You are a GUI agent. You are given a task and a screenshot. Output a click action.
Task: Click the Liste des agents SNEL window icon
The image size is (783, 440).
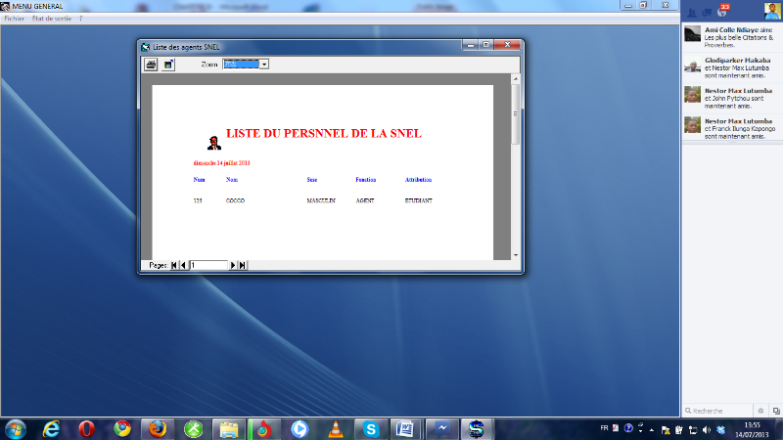tap(145, 47)
